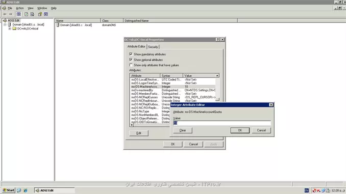
Task: Select the msDS-NCReplInboun attribute row
Action: (173, 101)
